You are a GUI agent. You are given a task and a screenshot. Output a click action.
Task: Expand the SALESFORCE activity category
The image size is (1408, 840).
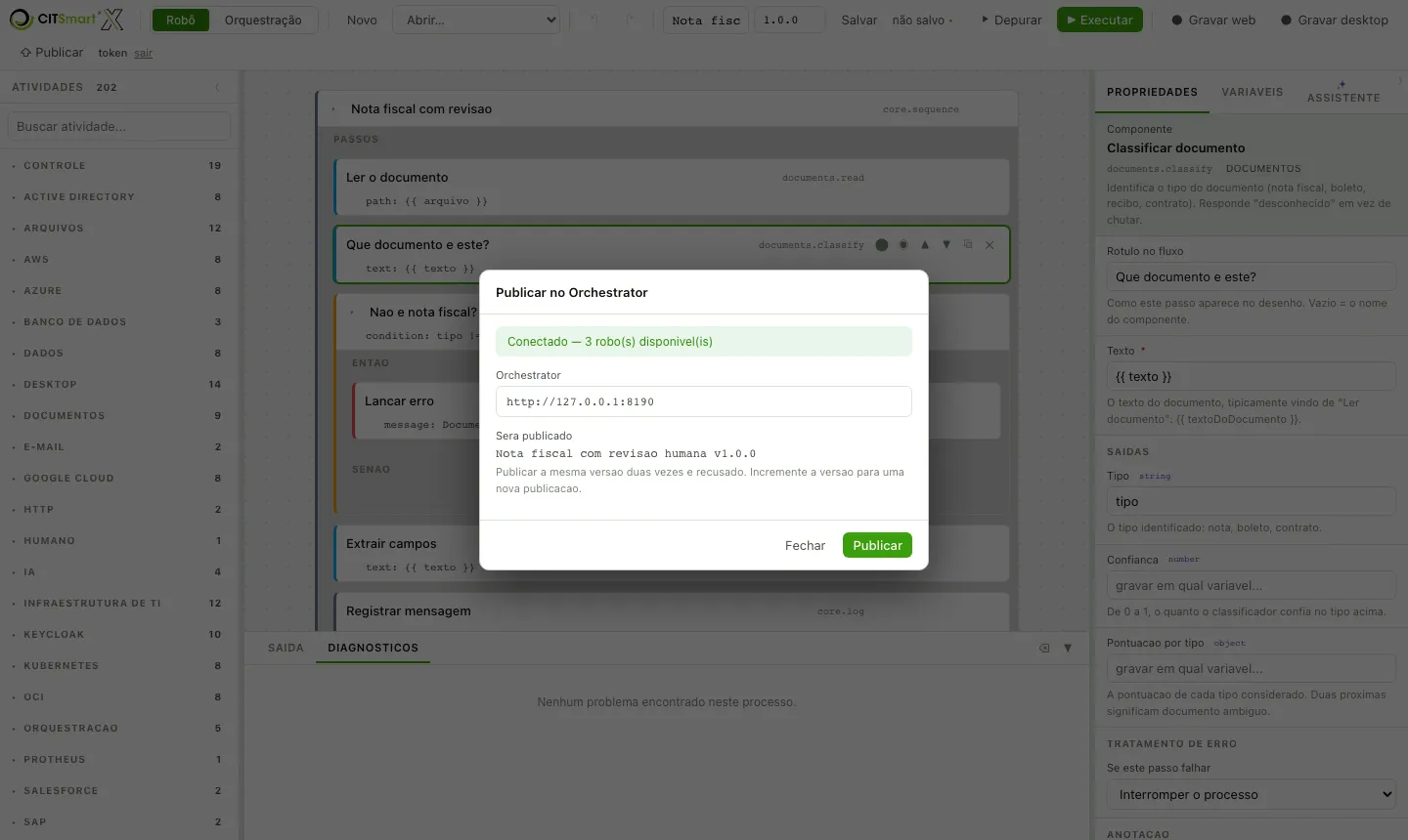(119, 791)
